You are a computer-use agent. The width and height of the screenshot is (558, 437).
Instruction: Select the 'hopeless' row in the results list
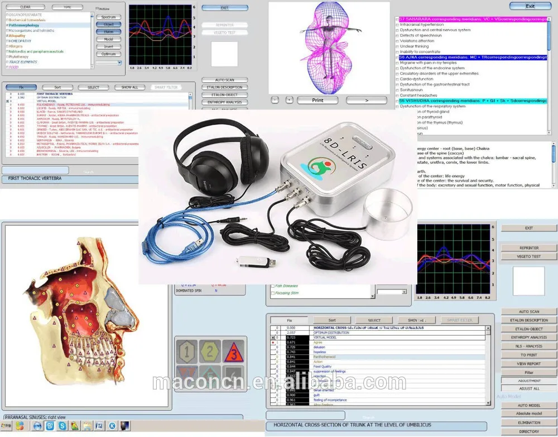coord(378,352)
